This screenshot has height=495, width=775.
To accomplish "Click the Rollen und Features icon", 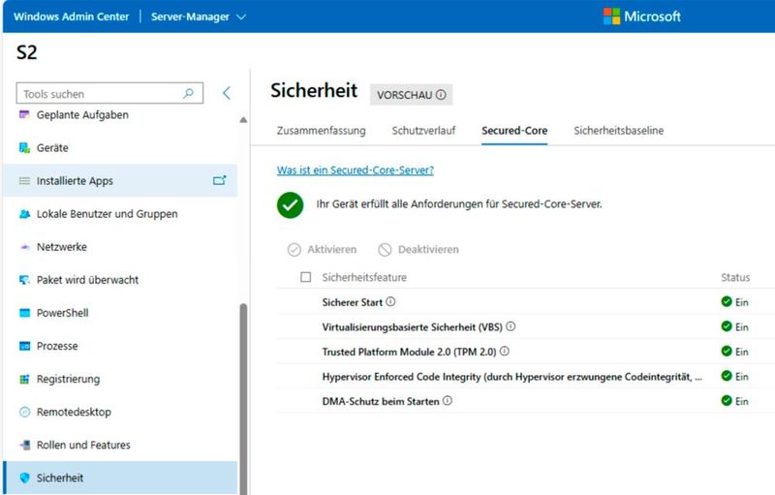I will tap(24, 445).
